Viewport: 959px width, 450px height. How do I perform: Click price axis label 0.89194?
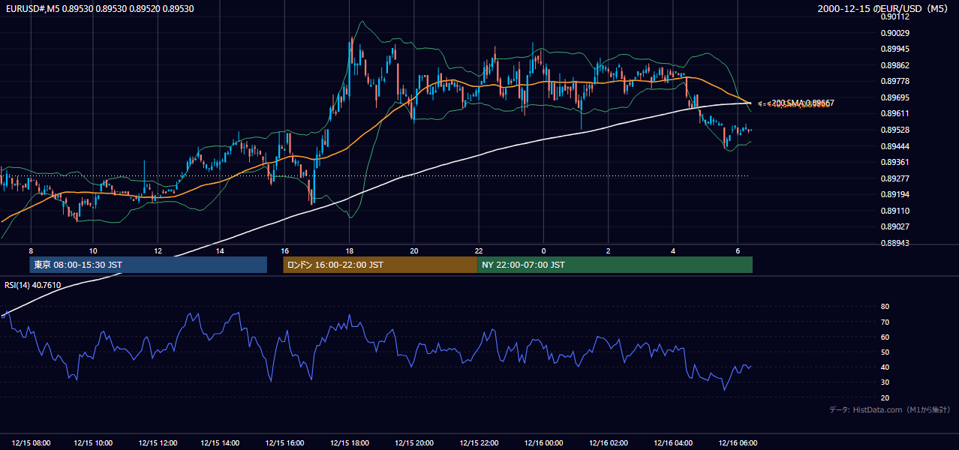pyautogui.click(x=895, y=194)
